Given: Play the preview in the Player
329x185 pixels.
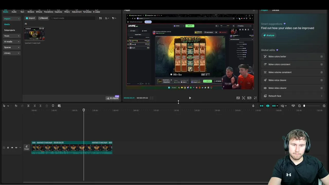Looking at the screenshot, I should click(x=190, y=98).
